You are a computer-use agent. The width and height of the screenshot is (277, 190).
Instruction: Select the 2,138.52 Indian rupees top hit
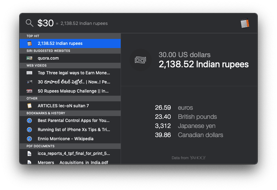point(60,43)
